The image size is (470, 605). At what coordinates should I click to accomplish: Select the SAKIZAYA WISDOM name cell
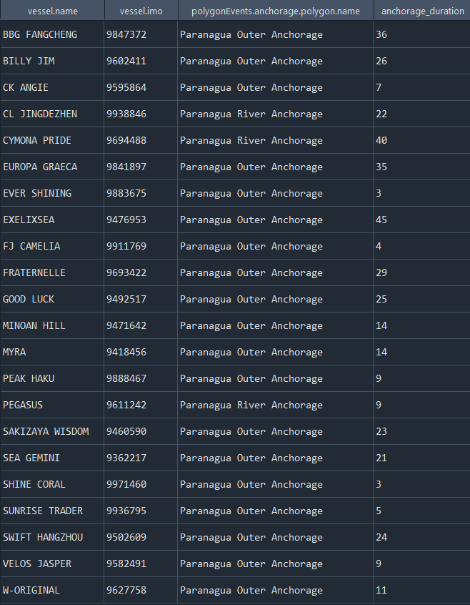[46, 432]
